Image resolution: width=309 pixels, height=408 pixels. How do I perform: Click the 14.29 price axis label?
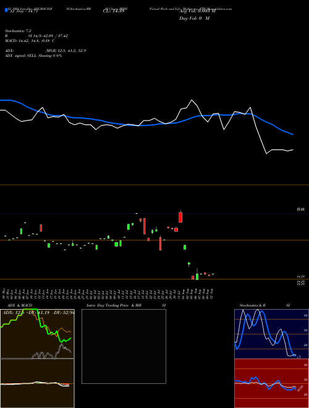tap(301, 277)
